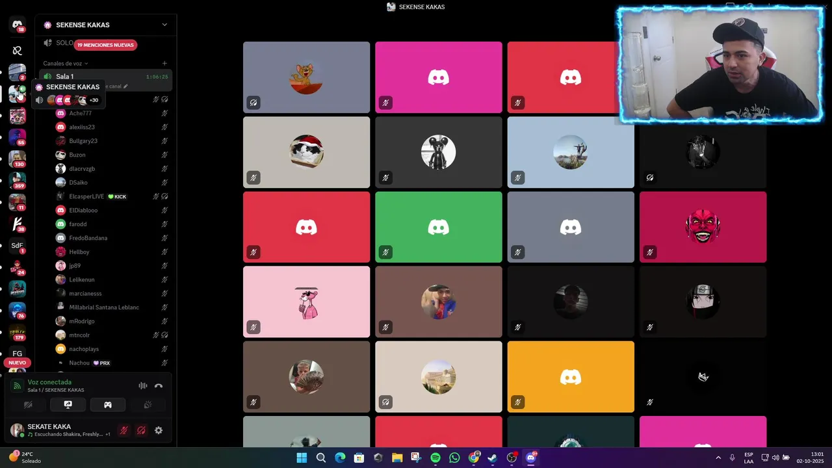
Task: Click the share screen button
Action: pos(68,404)
